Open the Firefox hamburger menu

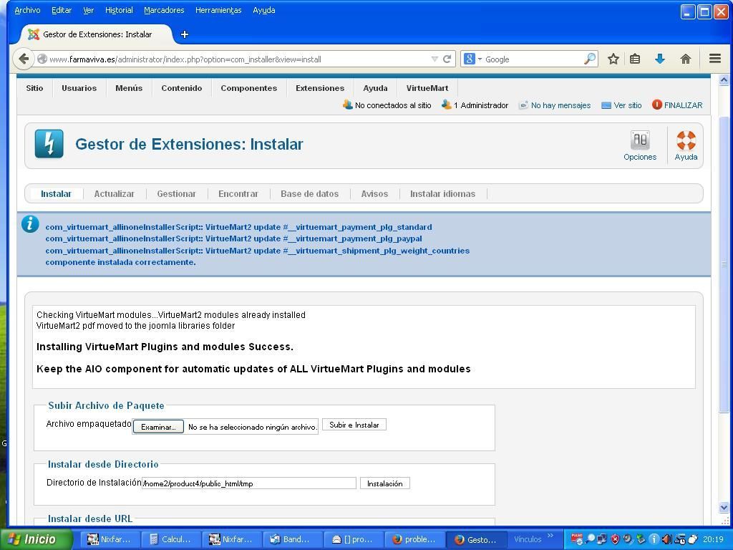[x=715, y=59]
